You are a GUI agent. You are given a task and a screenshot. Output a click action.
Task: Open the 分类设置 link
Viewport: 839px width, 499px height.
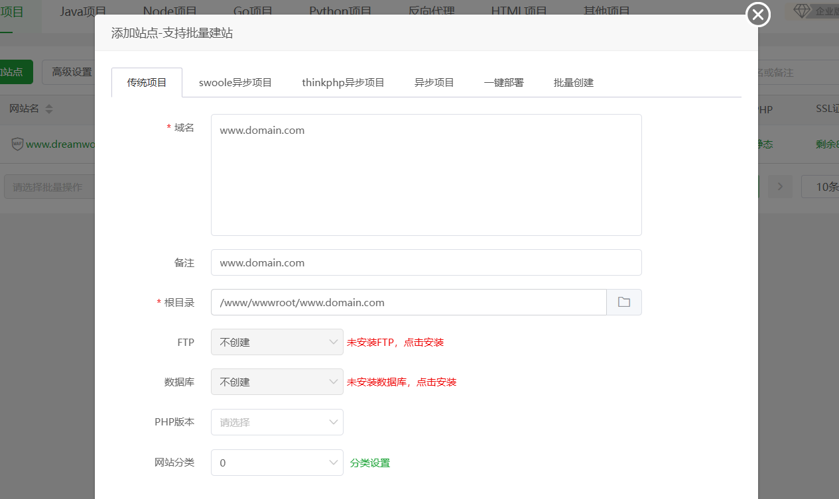[370, 463]
